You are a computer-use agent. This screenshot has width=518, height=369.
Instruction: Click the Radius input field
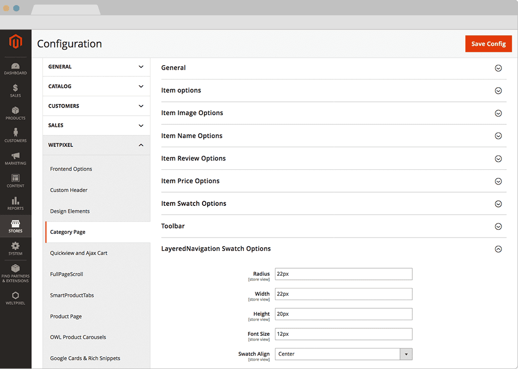coord(343,274)
